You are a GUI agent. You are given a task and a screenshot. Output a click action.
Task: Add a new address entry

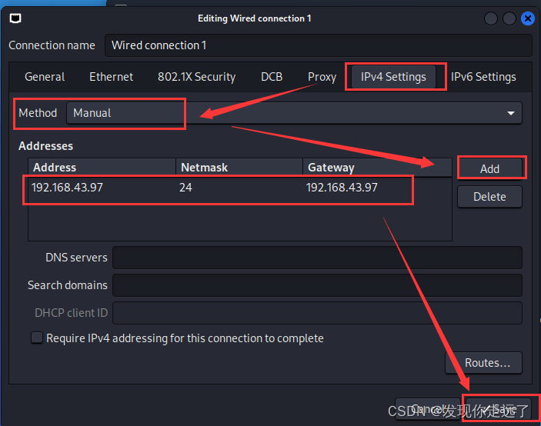[x=489, y=169]
